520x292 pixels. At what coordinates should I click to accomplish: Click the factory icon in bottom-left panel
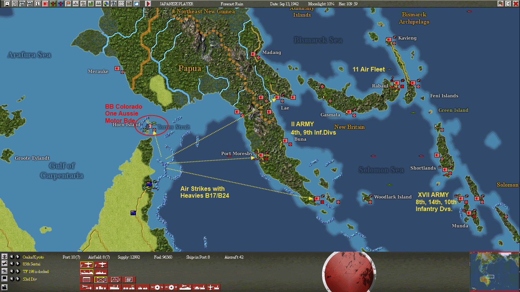[5, 287]
